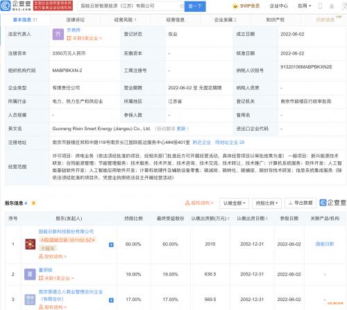The image size is (347, 310).
Task: Select the organization code MABPBKXN-2
Action: coord(67,71)
